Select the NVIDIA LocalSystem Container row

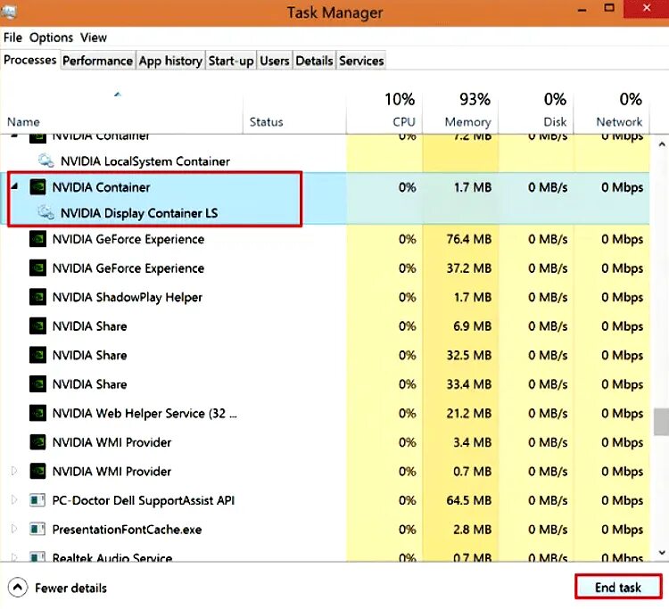[x=325, y=161]
